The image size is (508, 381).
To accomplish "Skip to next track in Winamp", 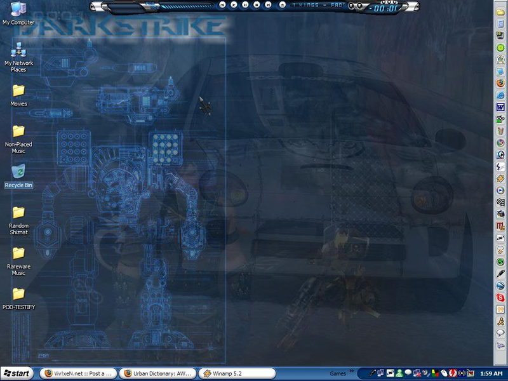I will 268,4.
